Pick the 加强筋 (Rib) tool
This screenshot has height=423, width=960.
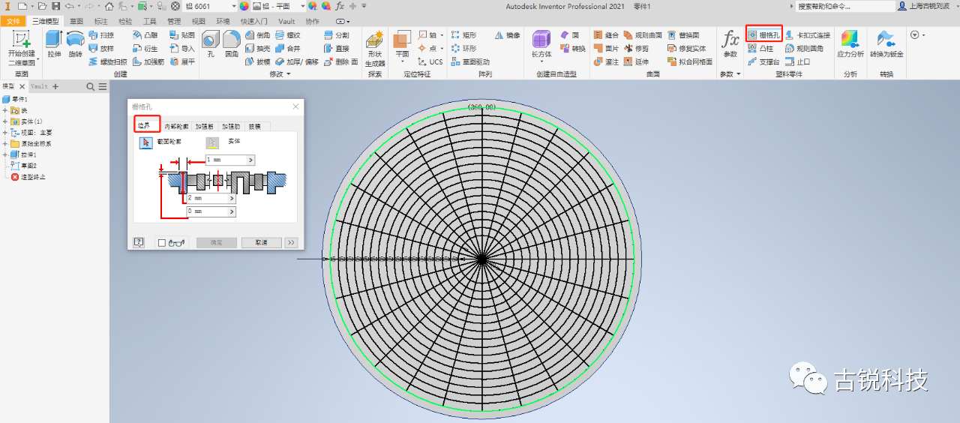point(148,61)
